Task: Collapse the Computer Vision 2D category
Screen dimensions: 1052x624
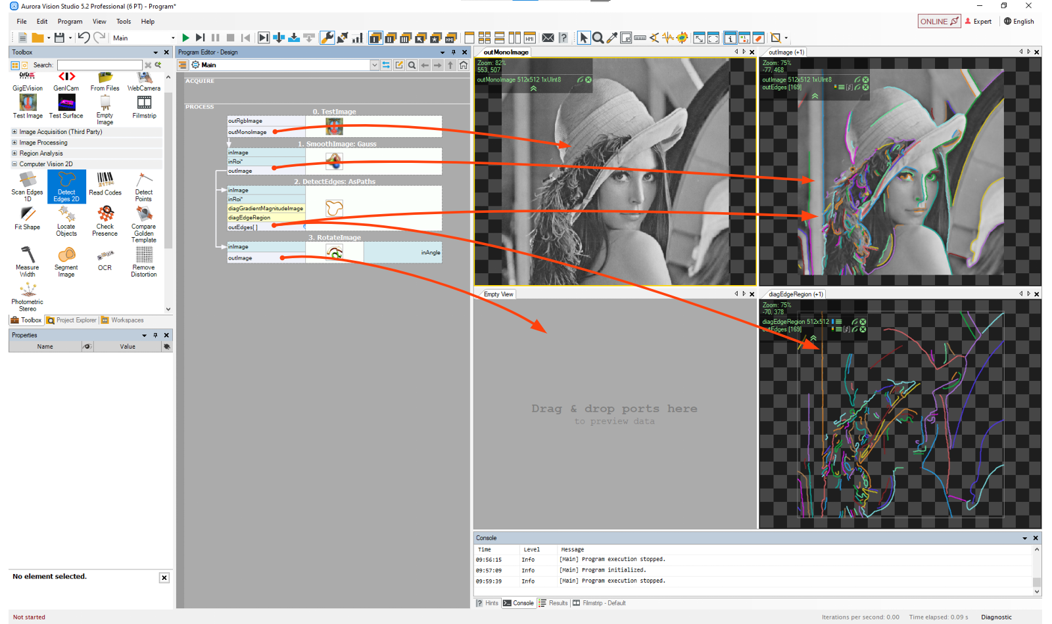Action: (14, 164)
